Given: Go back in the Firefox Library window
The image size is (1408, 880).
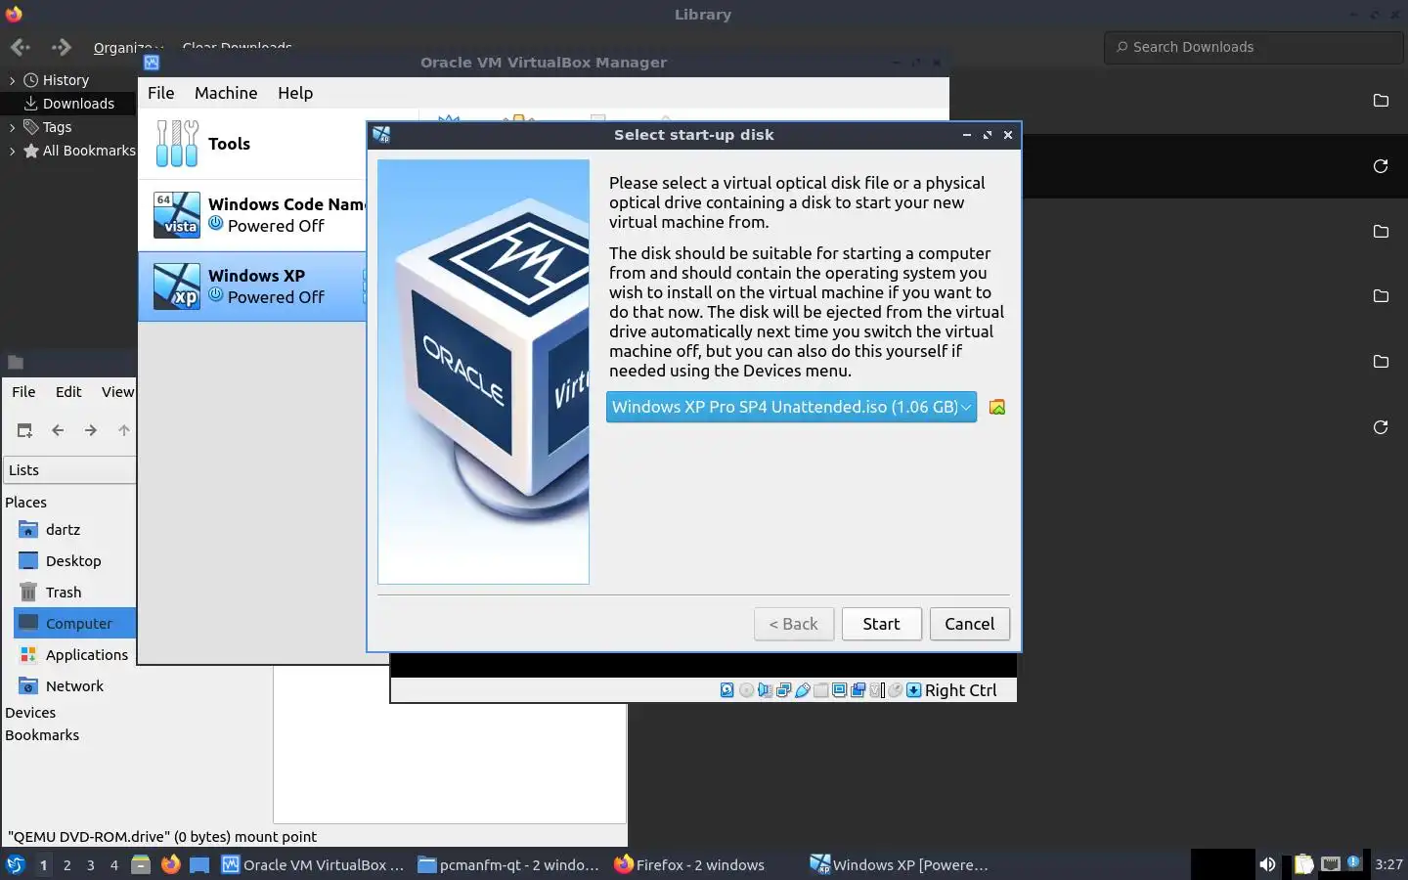Looking at the screenshot, I should [x=21, y=47].
